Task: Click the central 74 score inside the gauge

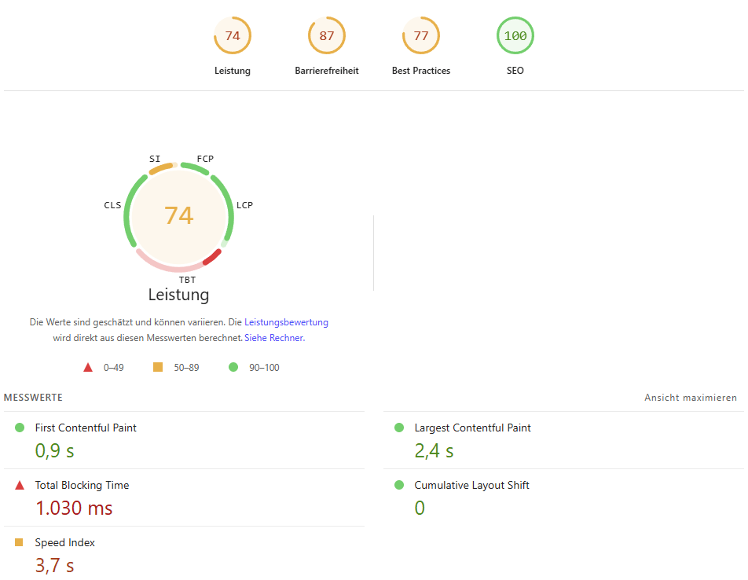Action: [178, 215]
